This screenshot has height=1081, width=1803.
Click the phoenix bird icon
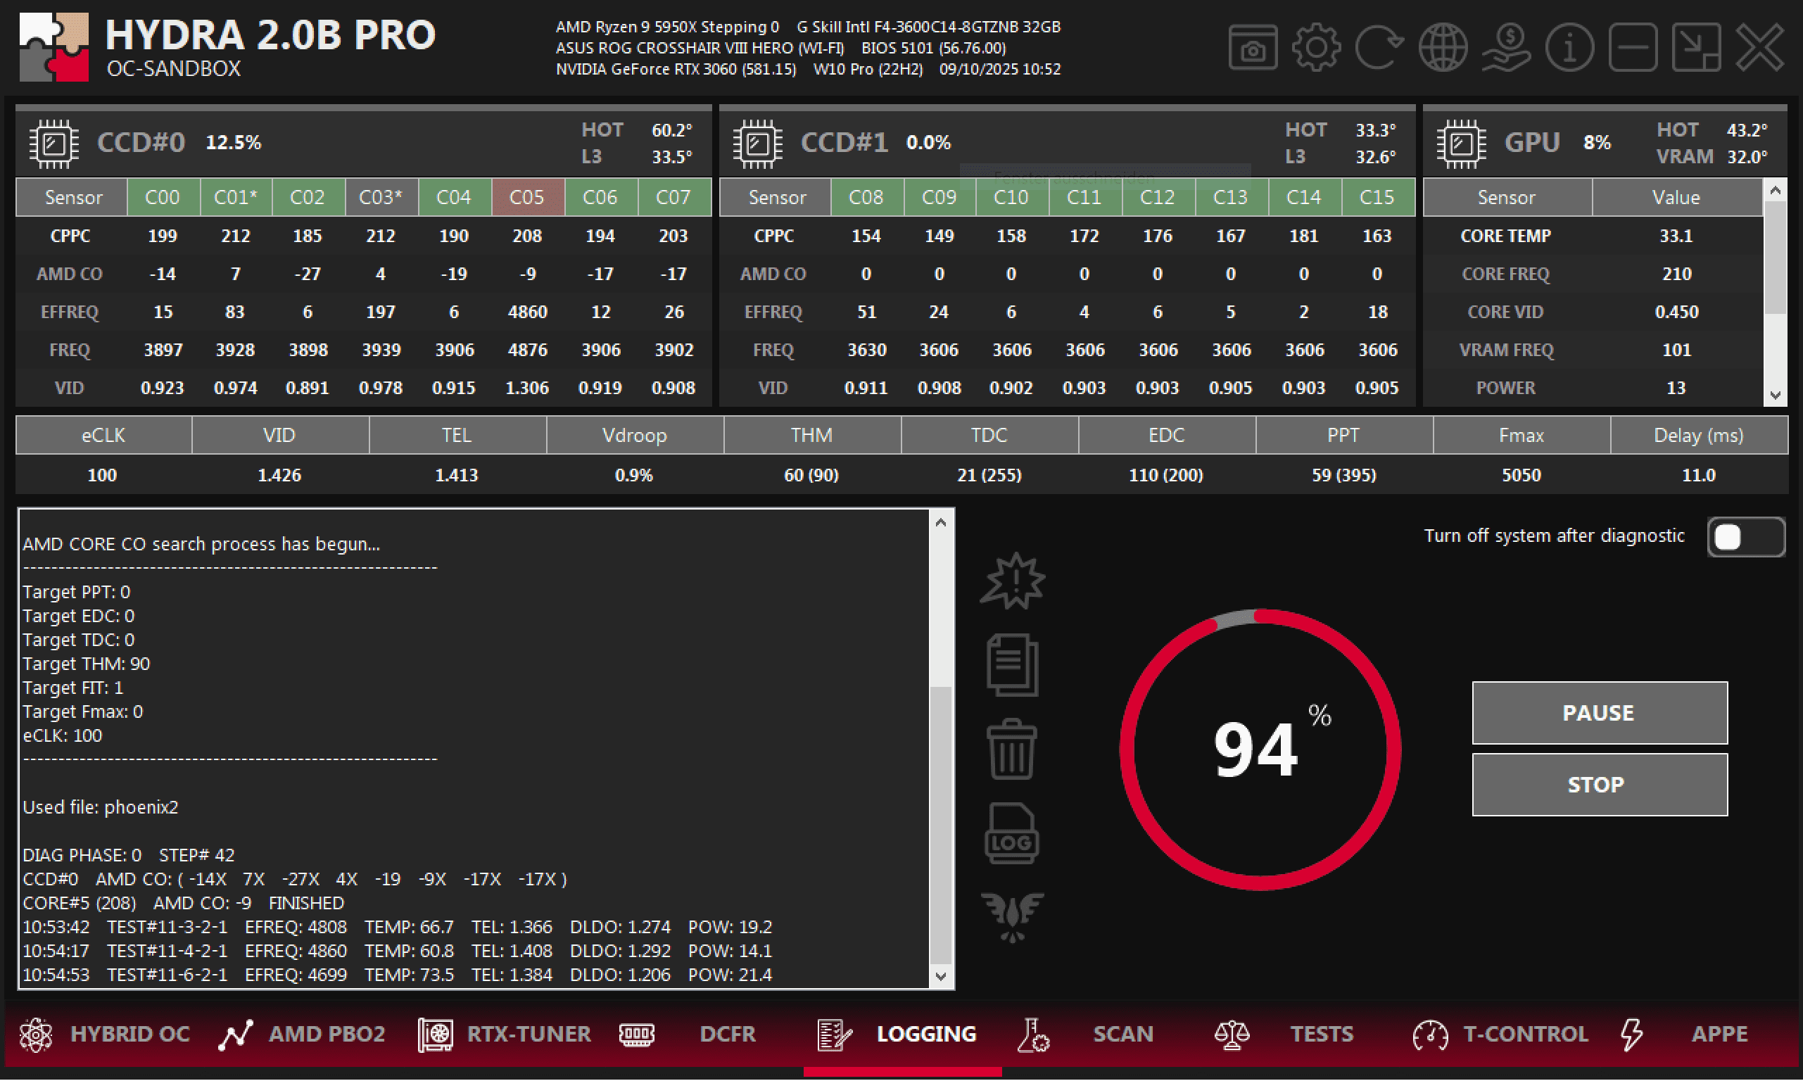(x=1012, y=916)
